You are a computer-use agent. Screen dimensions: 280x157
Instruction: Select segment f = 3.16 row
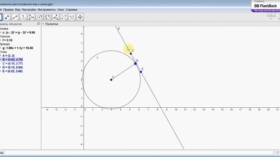point(7,40)
